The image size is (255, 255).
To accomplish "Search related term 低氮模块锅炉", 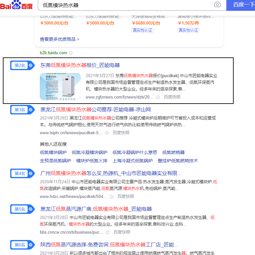I will point(53,153).
